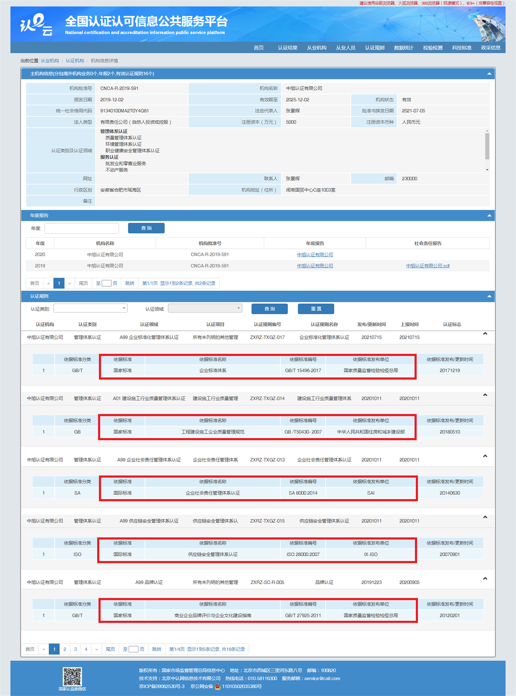Click the 年度 input field
The width and height of the screenshot is (516, 696).
click(x=82, y=228)
